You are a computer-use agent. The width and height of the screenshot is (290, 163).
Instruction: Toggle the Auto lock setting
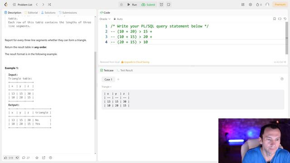pos(118,19)
